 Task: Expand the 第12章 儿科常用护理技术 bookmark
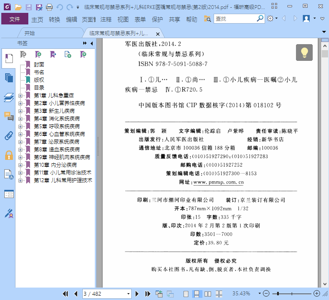coord(20,181)
